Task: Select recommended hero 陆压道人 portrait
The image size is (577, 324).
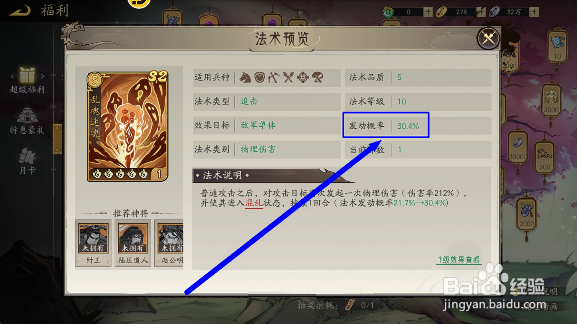Action: tap(133, 243)
